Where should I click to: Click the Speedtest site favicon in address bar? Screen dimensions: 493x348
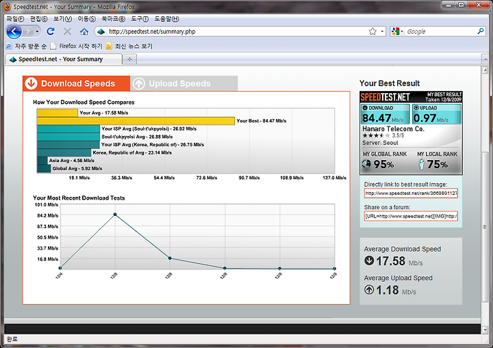(101, 31)
